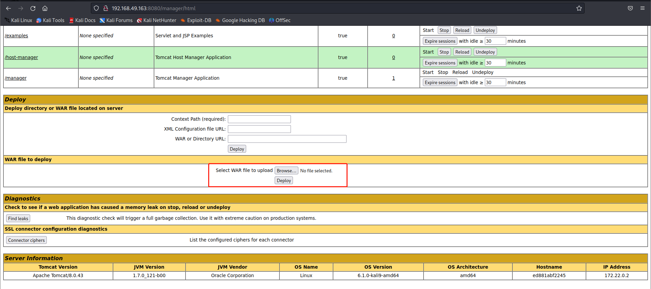Click the Find leaks button

[x=18, y=218]
